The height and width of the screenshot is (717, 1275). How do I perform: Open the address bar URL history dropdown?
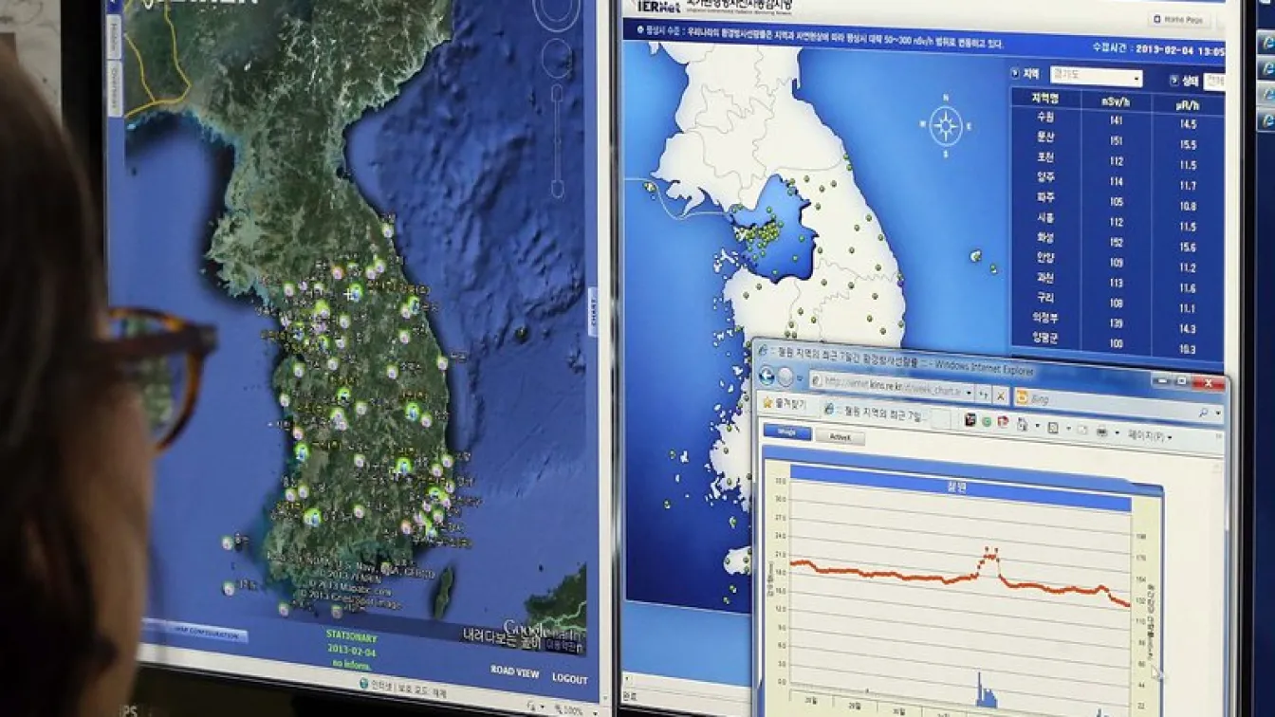(x=969, y=393)
